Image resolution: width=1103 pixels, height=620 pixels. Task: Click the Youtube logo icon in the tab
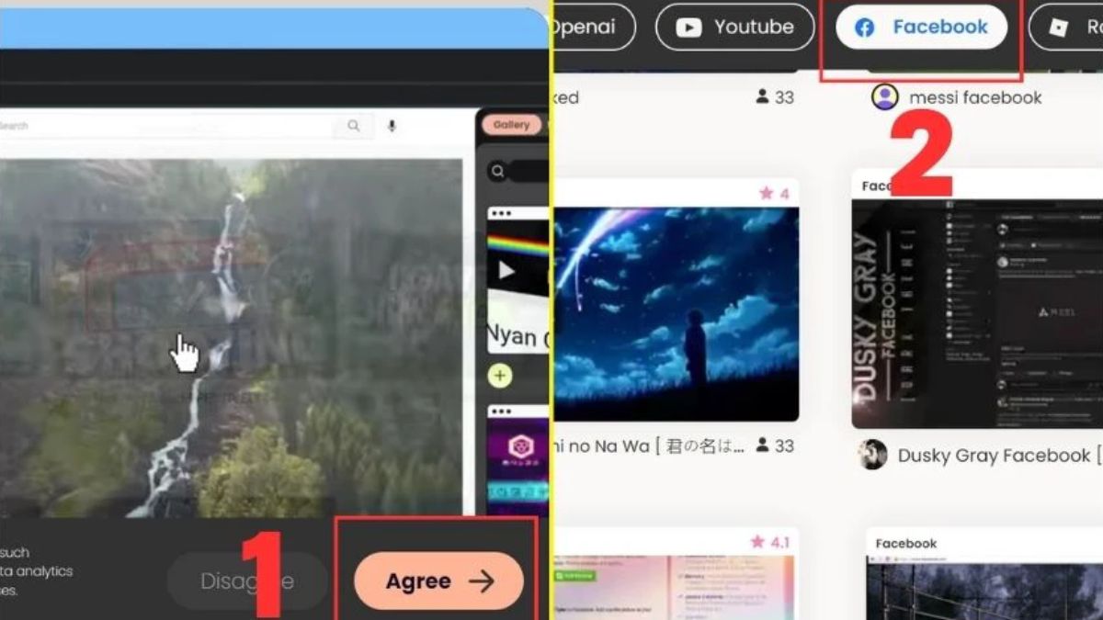pos(688,28)
